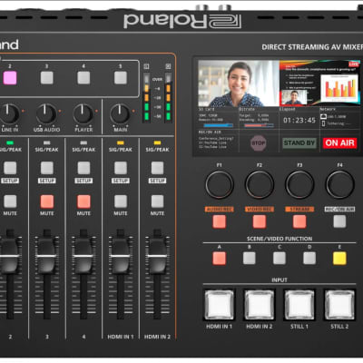Select scene C button

280,259
